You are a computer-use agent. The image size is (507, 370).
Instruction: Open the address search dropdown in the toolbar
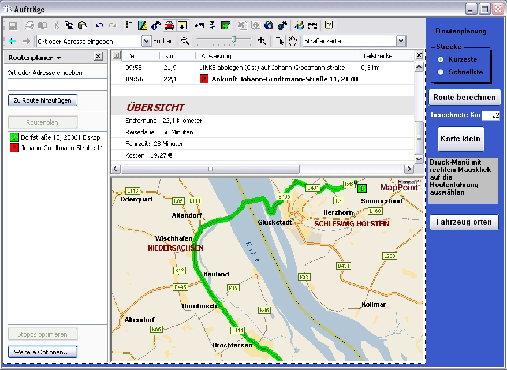146,41
